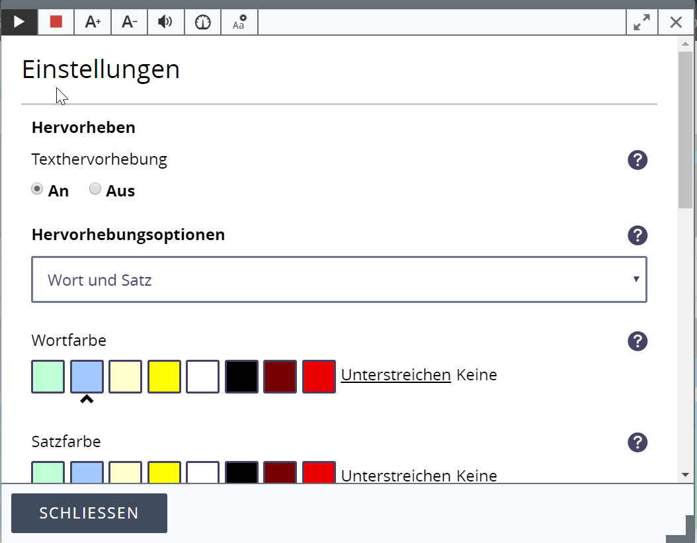Open the Wortfarbe help icon

tap(637, 341)
